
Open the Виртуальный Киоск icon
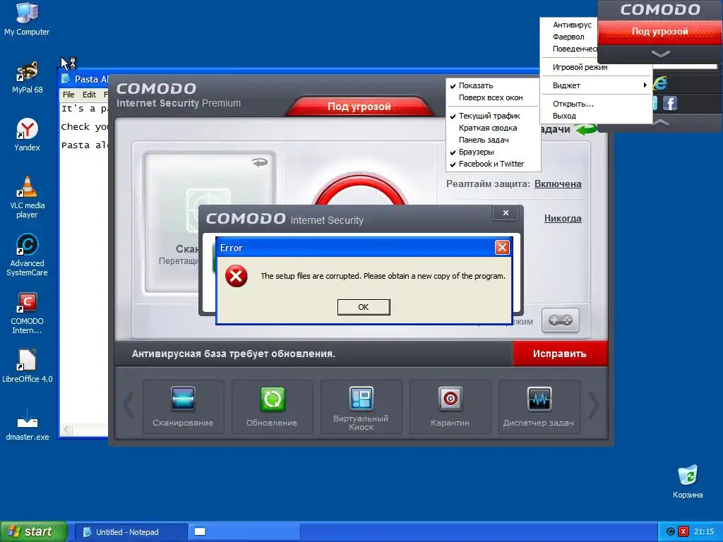pyautogui.click(x=361, y=406)
